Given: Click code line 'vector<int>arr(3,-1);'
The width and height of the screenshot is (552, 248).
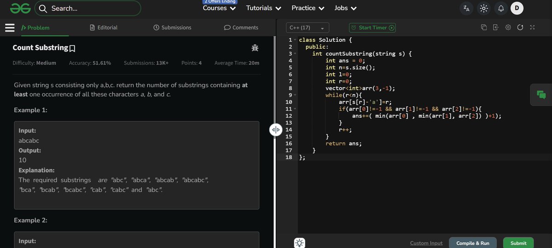Looking at the screenshot, I should coord(360,88).
